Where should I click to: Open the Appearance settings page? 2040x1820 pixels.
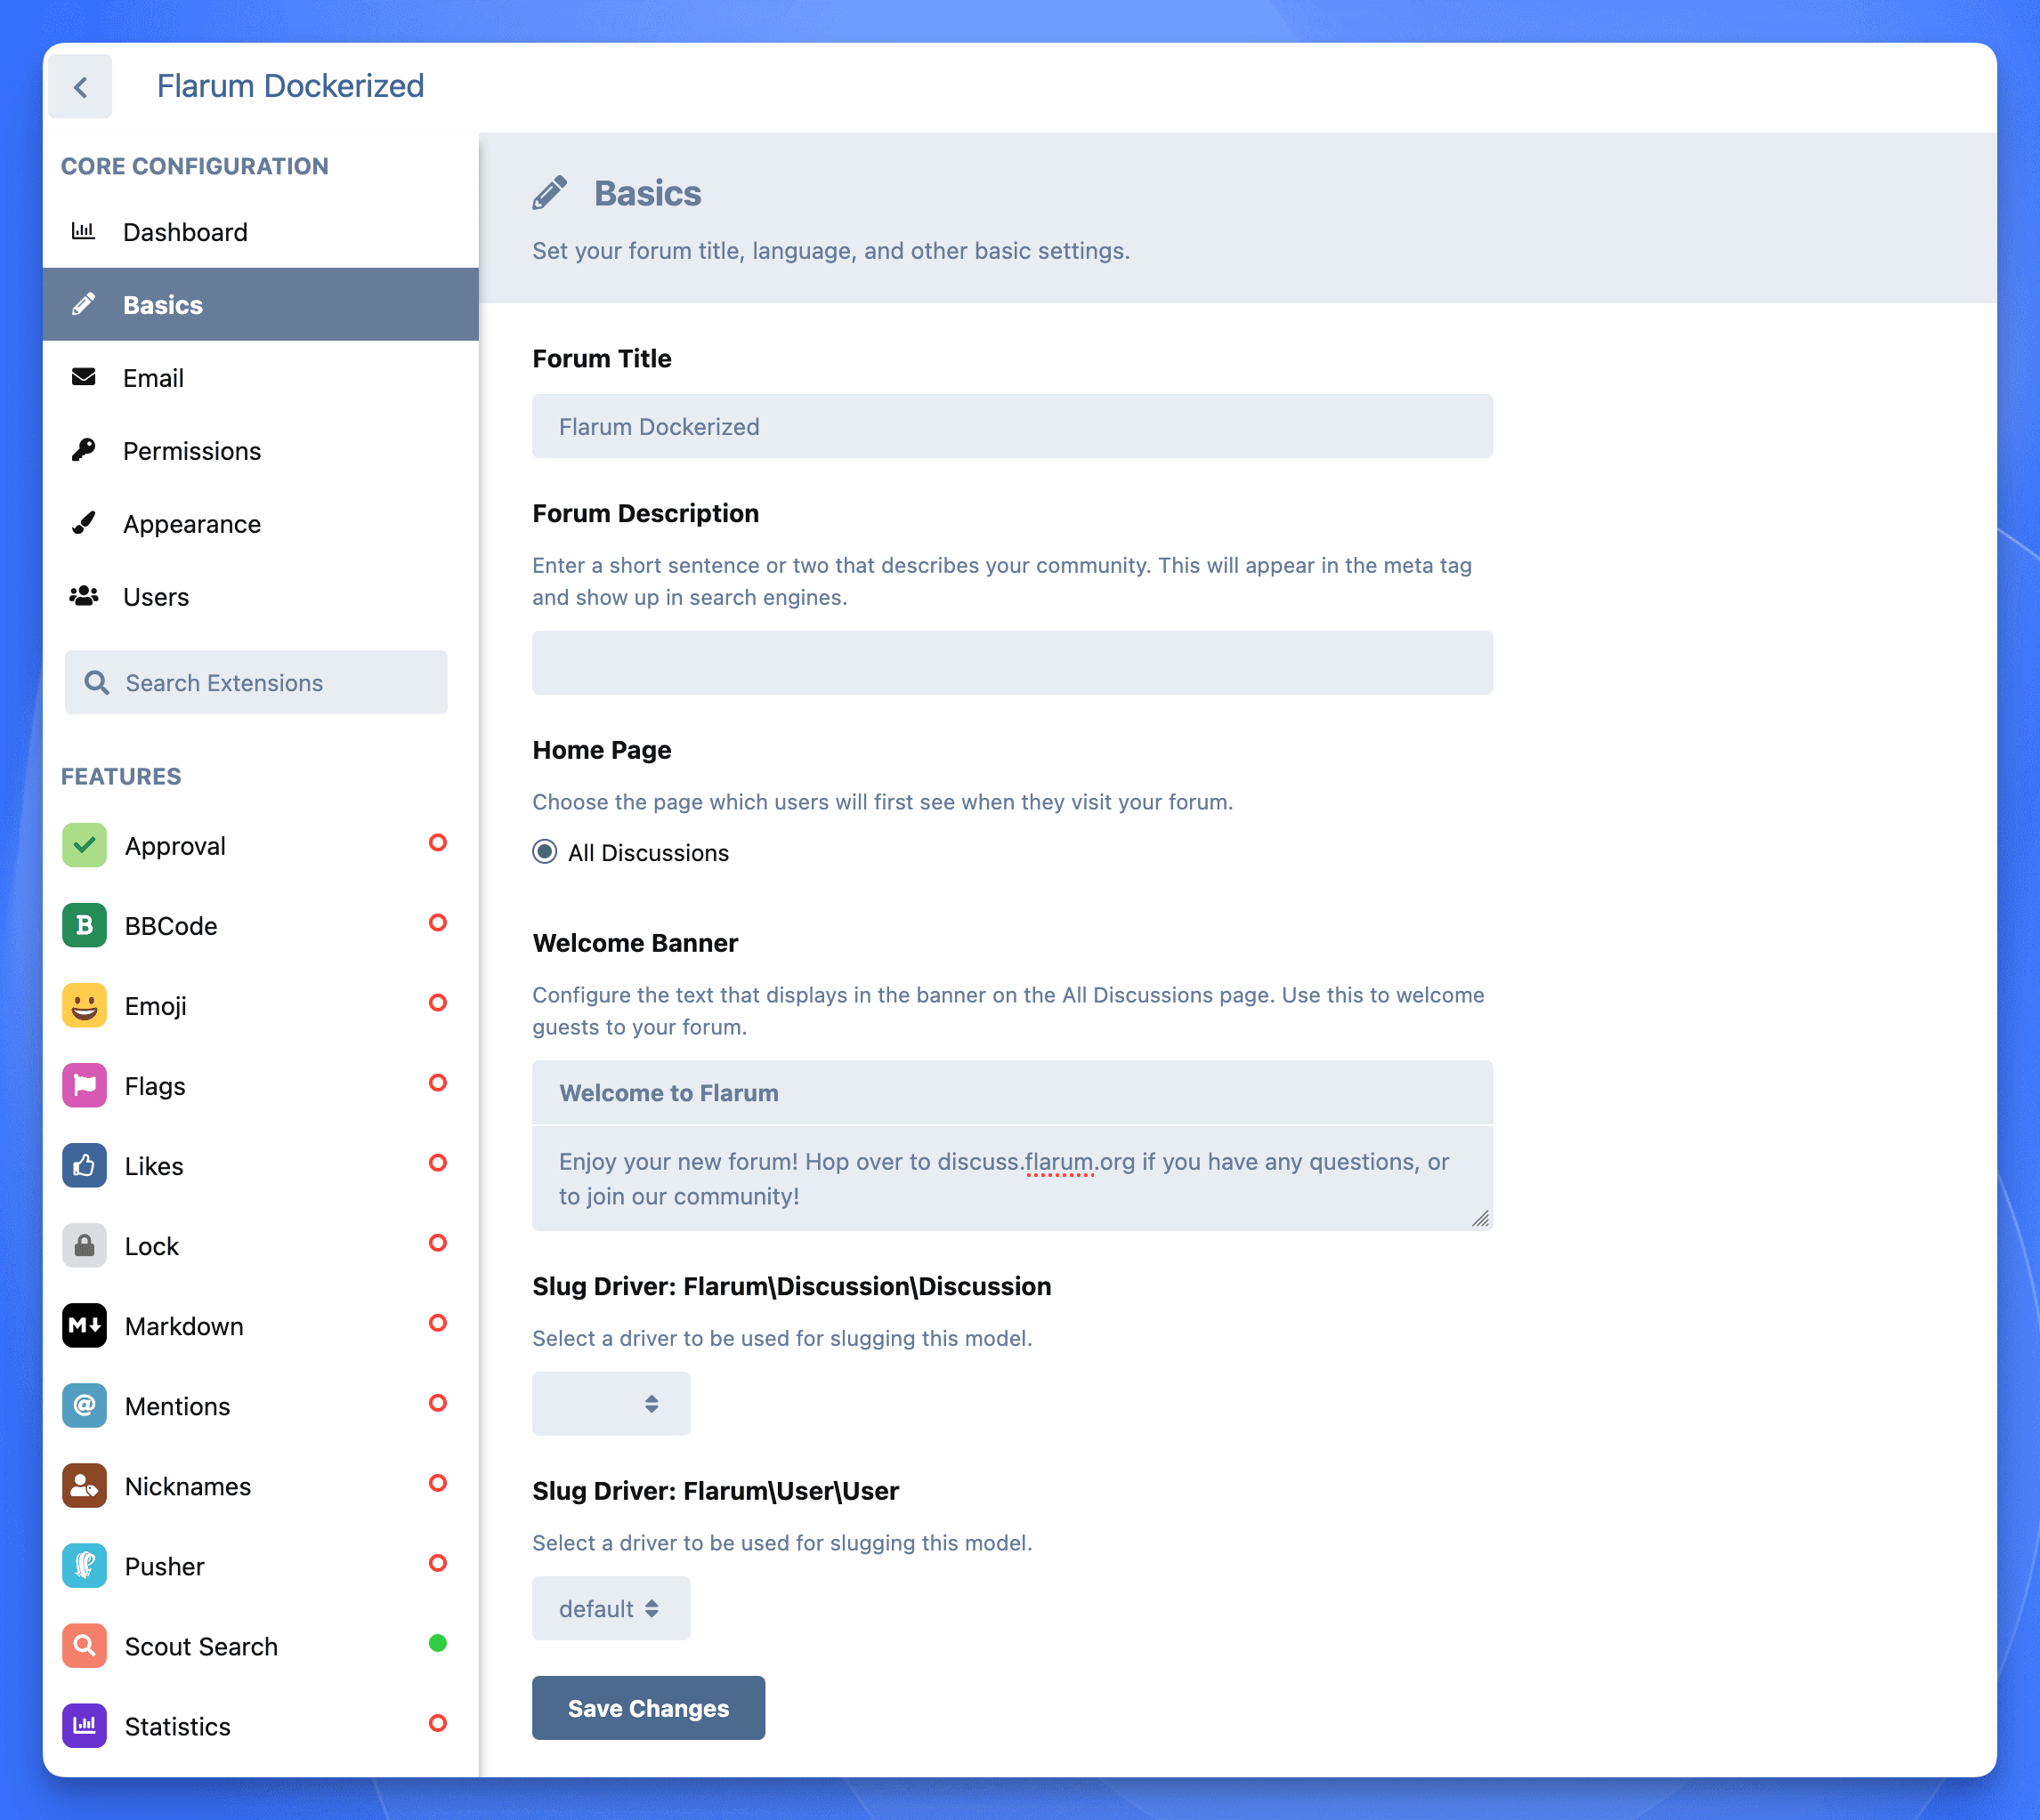pyautogui.click(x=191, y=524)
